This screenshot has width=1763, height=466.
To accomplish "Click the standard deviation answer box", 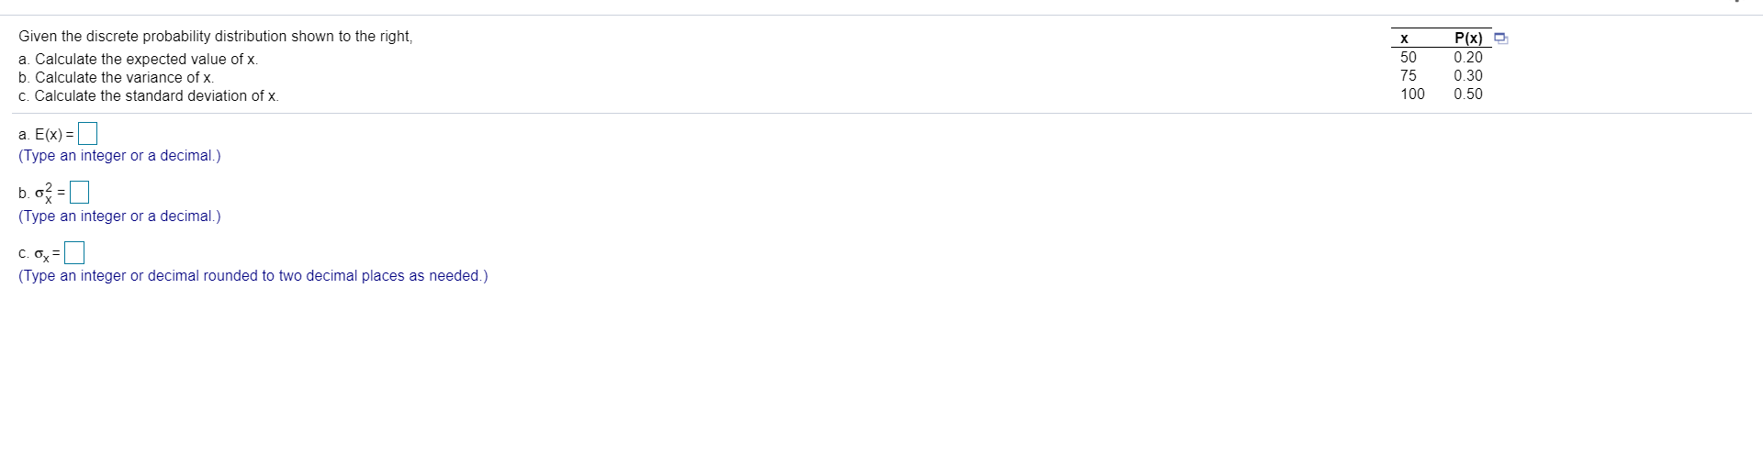I will tap(74, 252).
